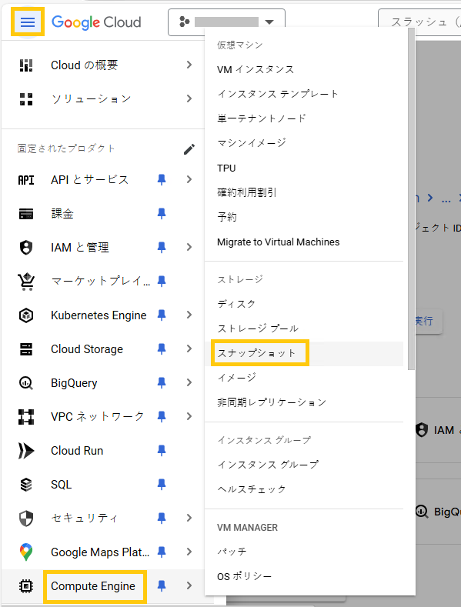Click the Kubernetes Engine icon
The image size is (461, 607).
click(26, 315)
